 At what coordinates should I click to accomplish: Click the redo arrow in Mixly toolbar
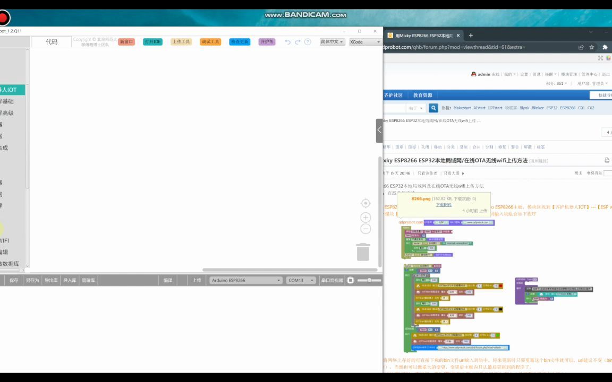click(297, 42)
